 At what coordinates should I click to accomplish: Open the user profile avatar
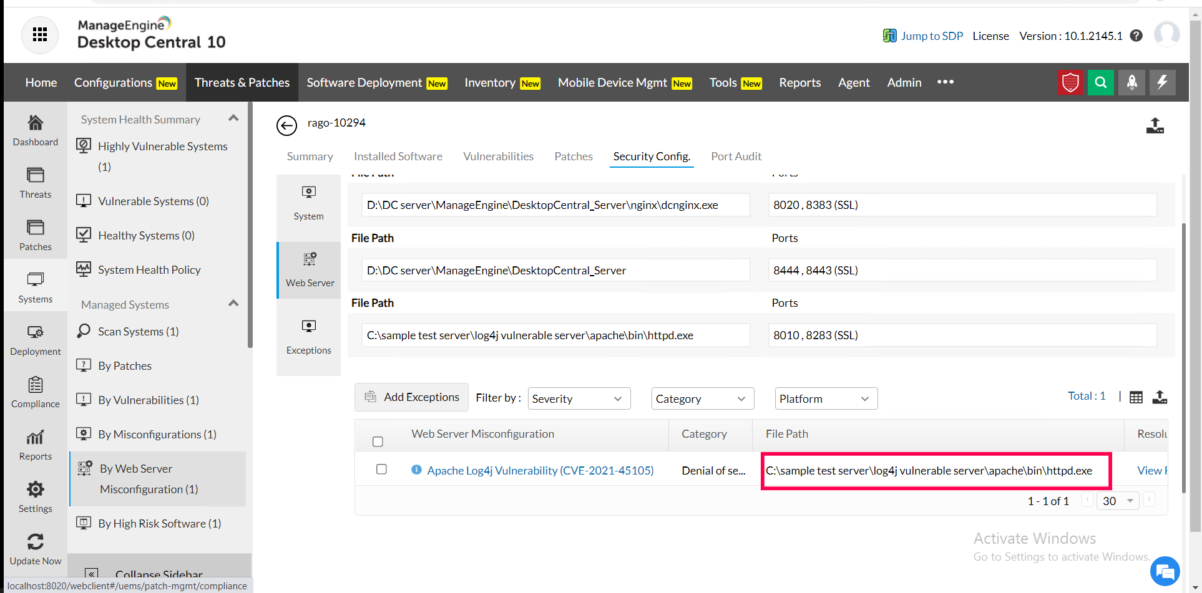(x=1166, y=34)
